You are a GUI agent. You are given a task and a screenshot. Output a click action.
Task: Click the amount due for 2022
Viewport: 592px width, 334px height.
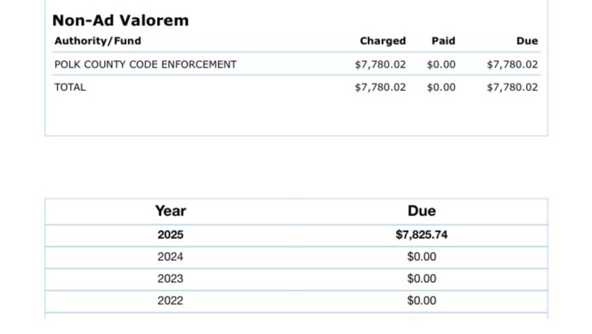421,301
